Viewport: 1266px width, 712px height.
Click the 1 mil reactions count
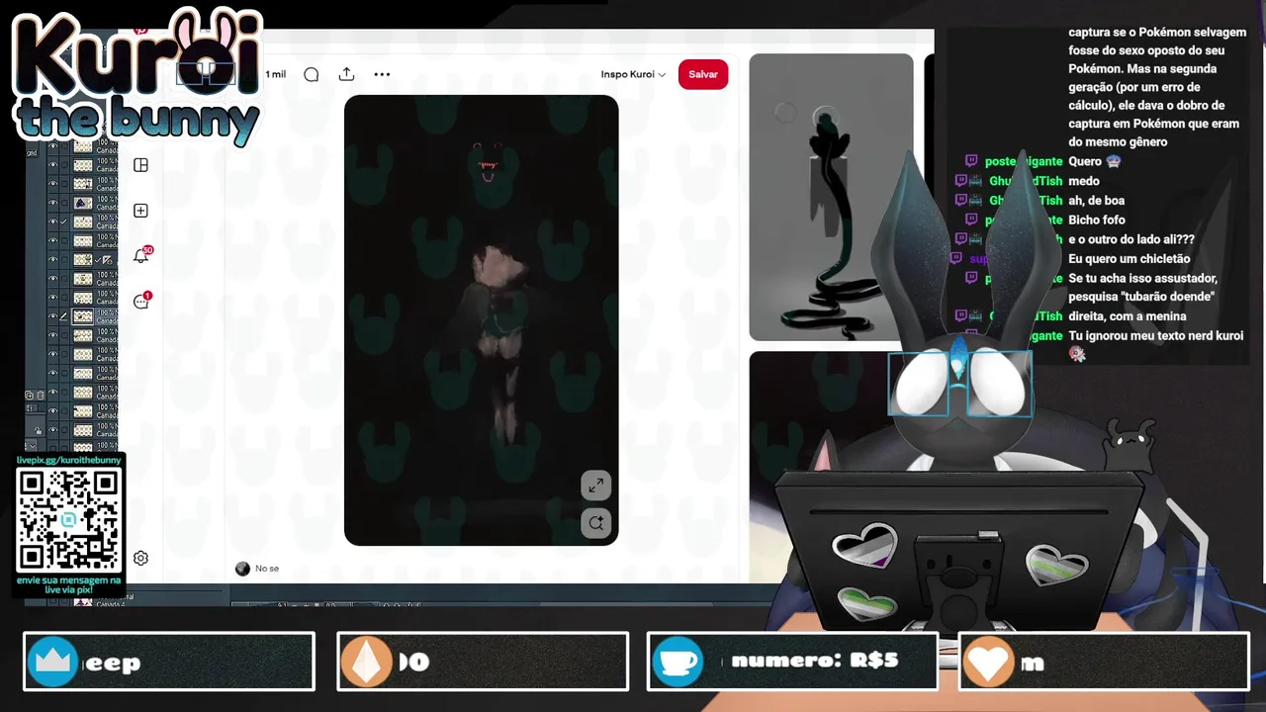coord(275,74)
